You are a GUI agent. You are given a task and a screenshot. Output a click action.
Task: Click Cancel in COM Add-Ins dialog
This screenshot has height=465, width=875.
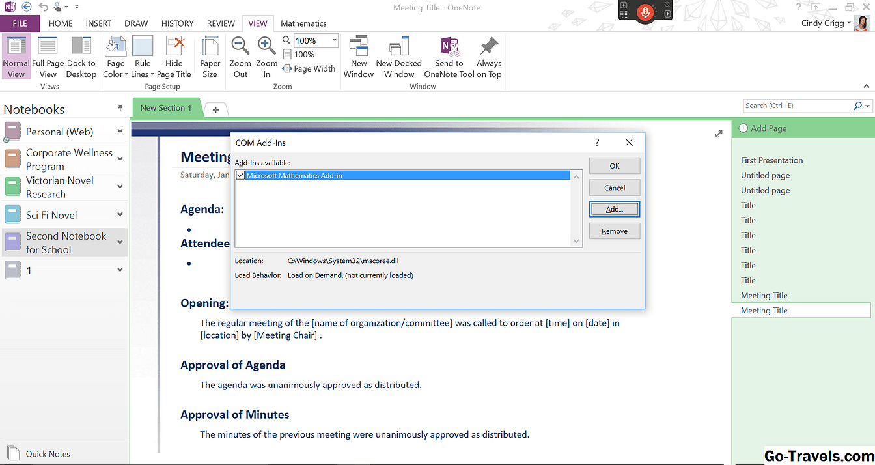[x=615, y=188]
